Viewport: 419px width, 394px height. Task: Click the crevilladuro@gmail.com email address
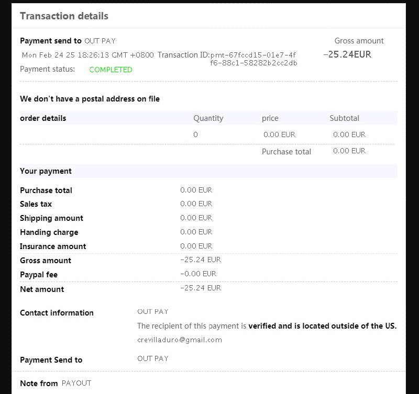[x=180, y=340]
